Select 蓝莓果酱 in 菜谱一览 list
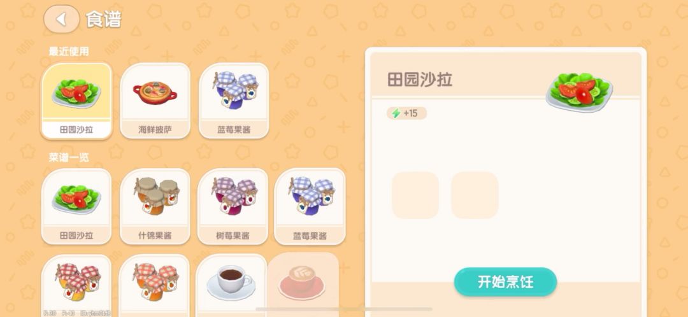Screen dimensions: 688x317 [310, 206]
